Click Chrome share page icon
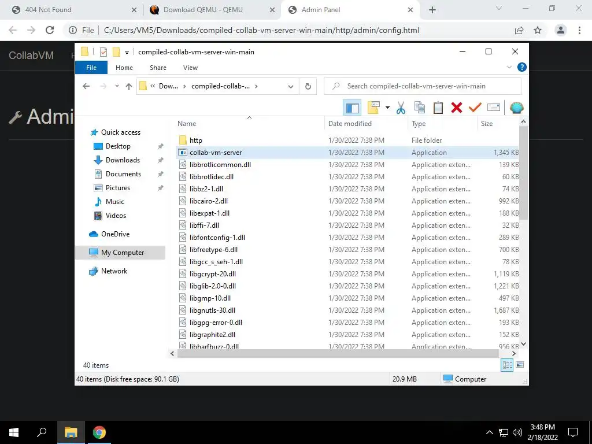The image size is (592, 444). click(519, 30)
